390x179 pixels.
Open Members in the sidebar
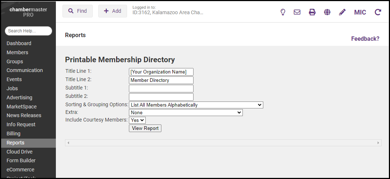pyautogui.click(x=17, y=52)
